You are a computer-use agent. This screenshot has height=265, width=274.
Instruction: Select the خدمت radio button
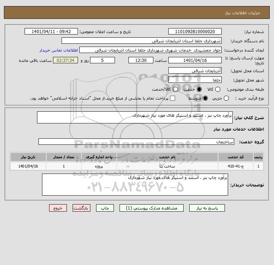click(x=199, y=89)
